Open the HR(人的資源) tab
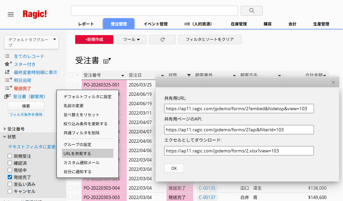The width and height of the screenshot is (343, 201). click(198, 24)
